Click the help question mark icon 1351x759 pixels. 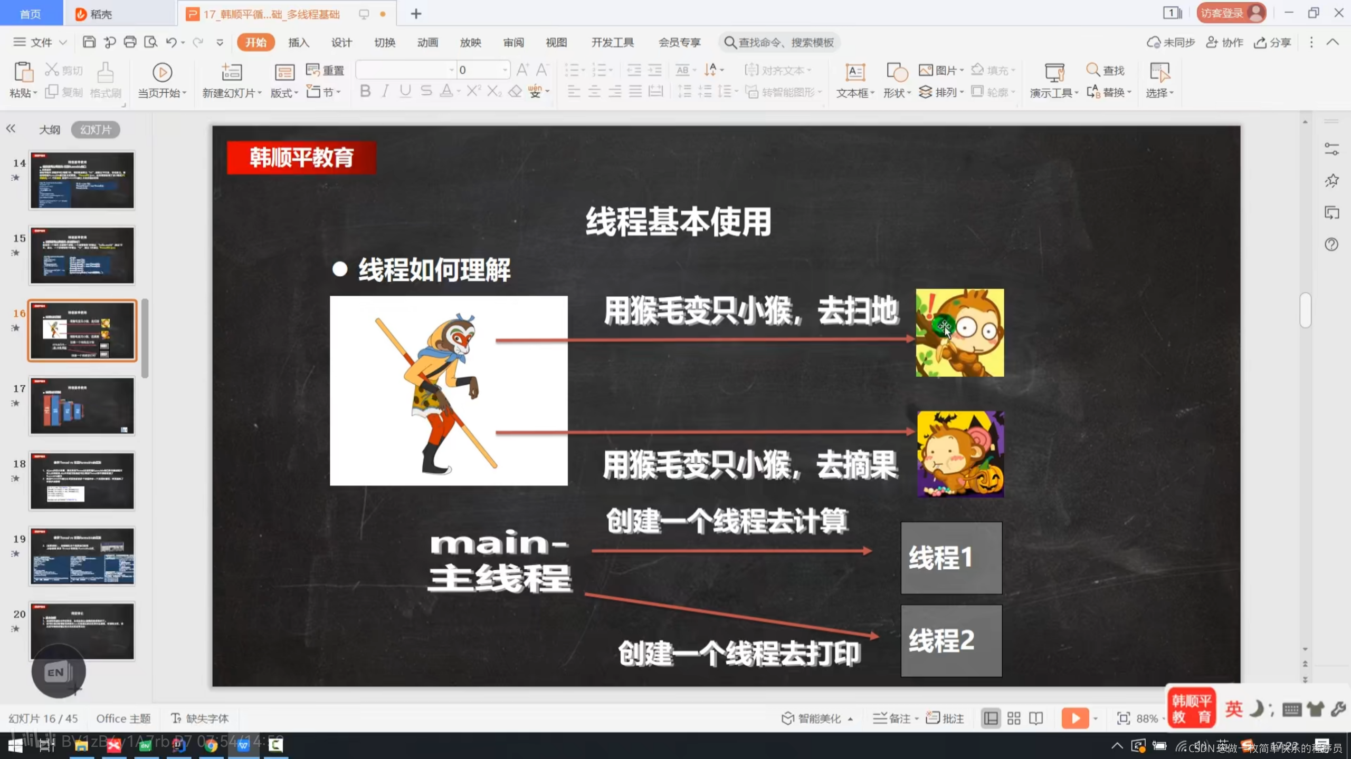tap(1331, 245)
